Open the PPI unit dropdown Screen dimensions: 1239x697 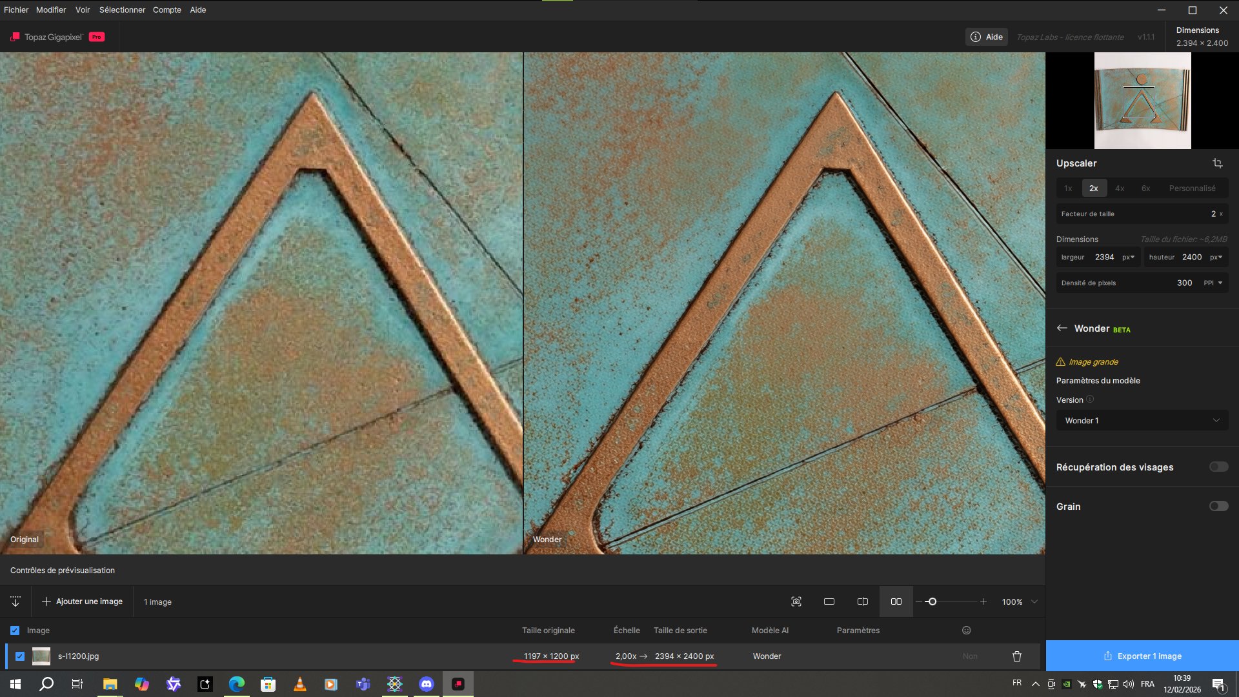(x=1213, y=283)
